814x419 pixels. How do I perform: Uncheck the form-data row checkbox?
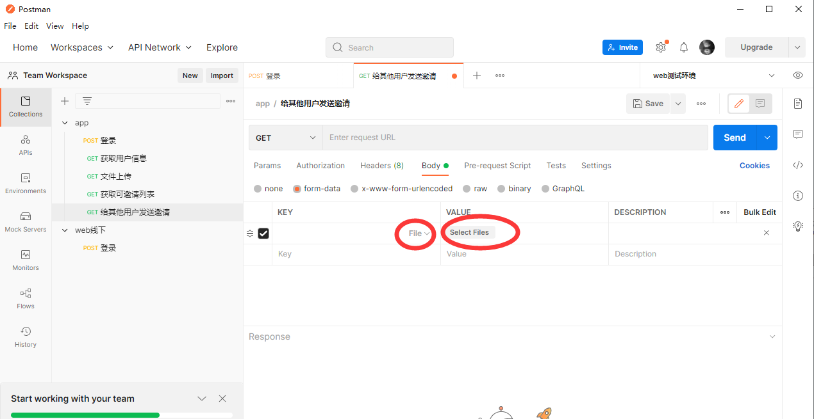[263, 233]
